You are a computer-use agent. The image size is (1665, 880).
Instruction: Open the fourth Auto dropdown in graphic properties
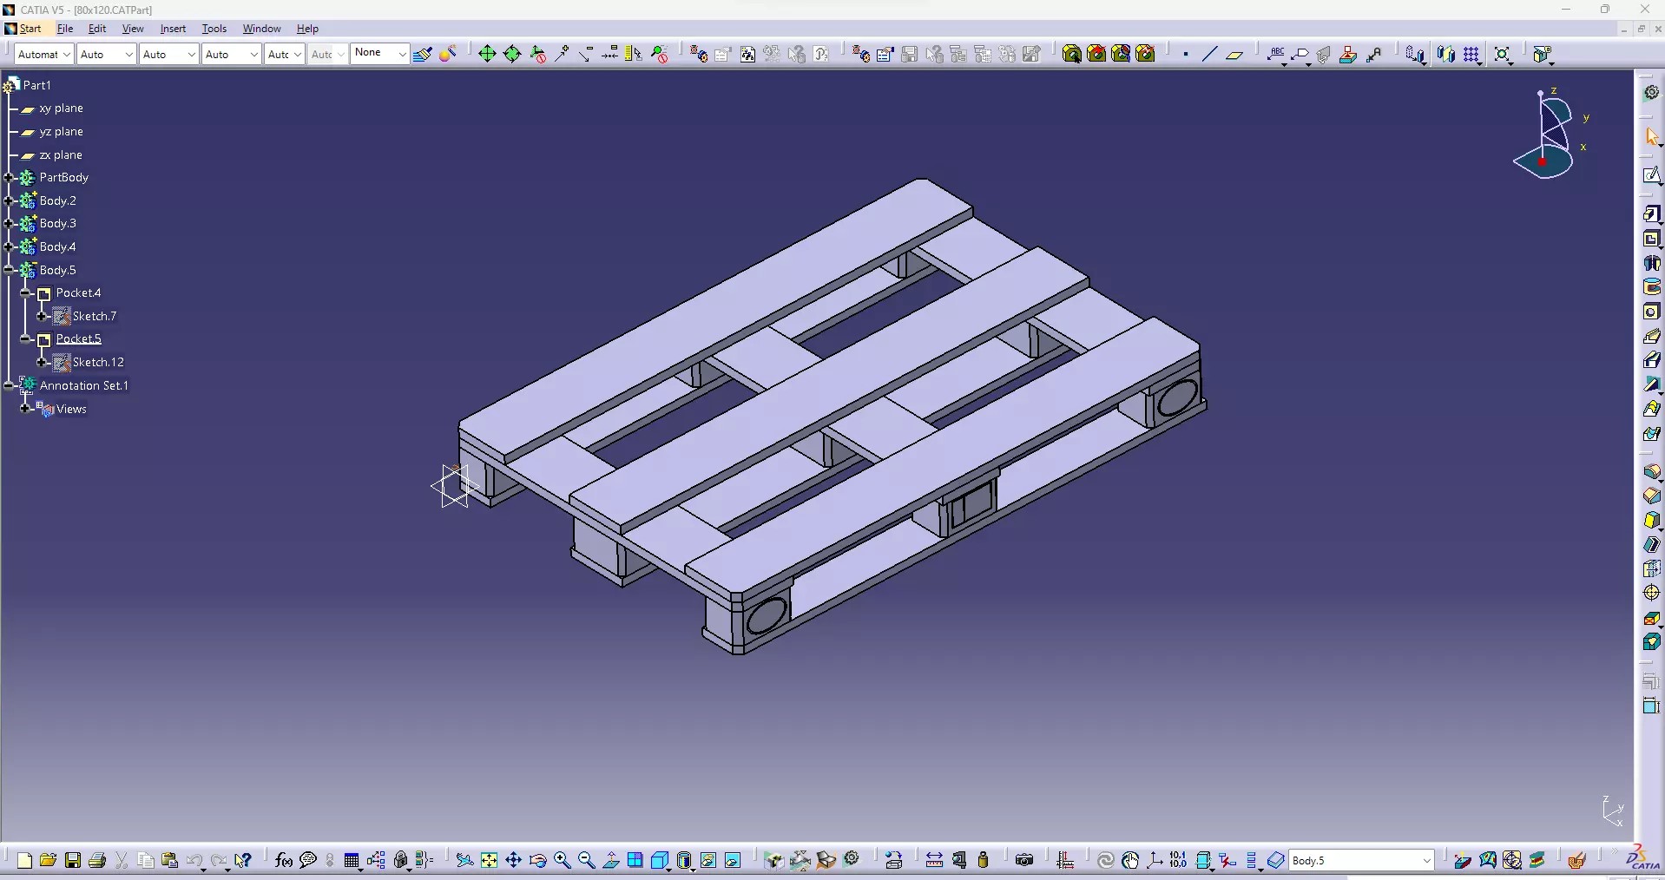231,54
